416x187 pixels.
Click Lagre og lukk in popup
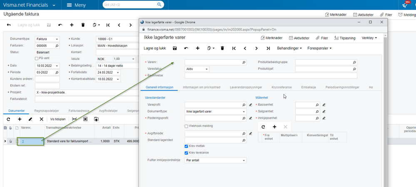[154, 48]
